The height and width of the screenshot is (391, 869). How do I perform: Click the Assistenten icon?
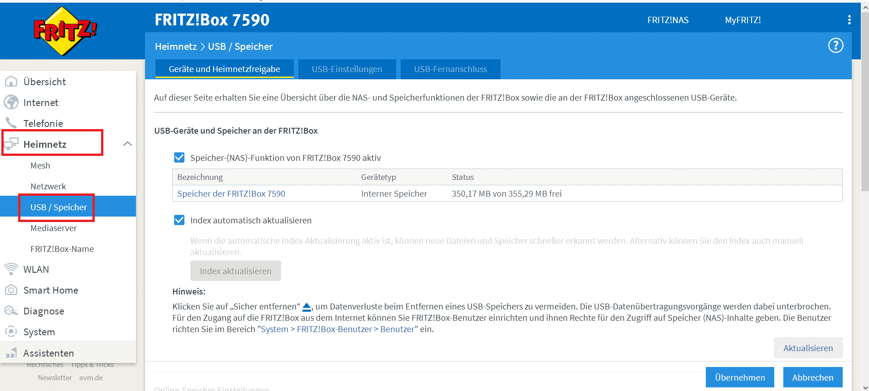11,353
